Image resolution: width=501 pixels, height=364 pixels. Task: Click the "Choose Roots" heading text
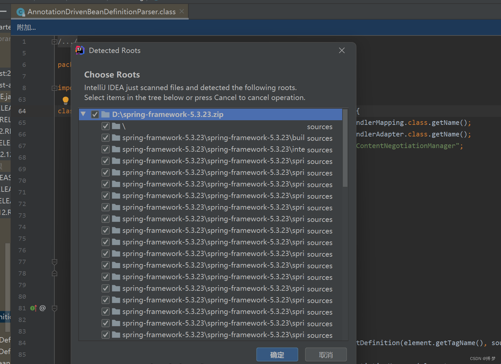click(112, 75)
